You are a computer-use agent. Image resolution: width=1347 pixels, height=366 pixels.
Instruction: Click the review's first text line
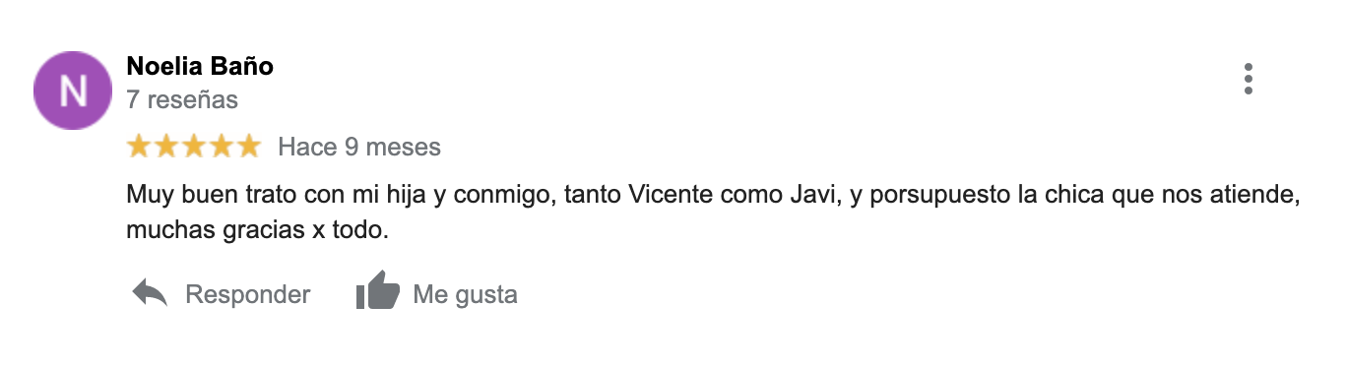(715, 195)
